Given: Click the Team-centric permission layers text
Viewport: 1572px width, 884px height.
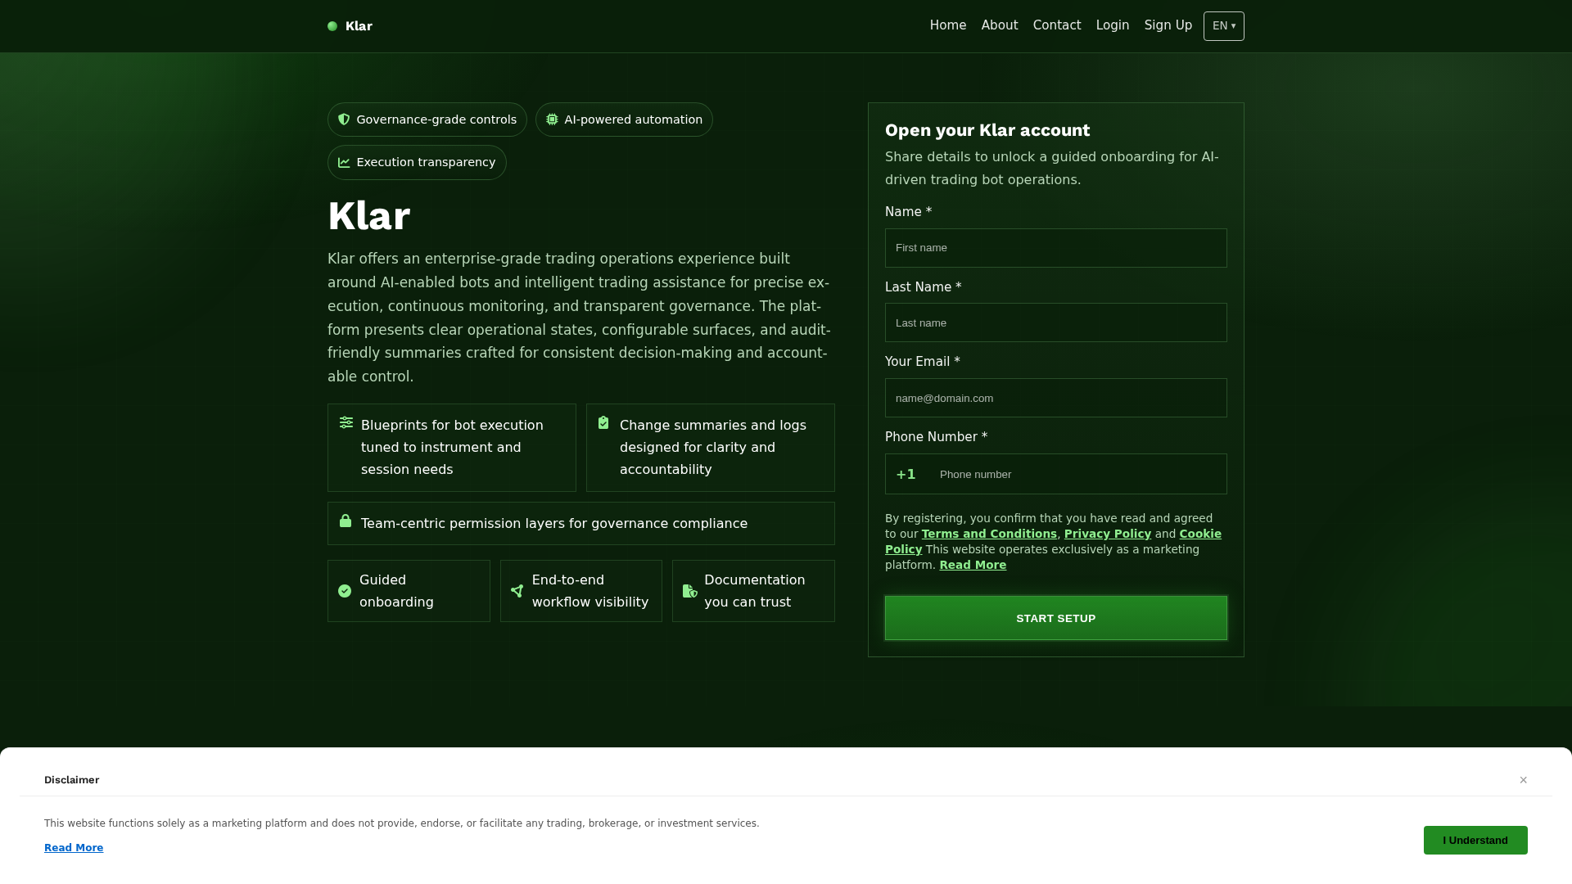Looking at the screenshot, I should pyautogui.click(x=554, y=524).
